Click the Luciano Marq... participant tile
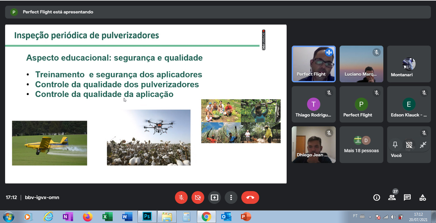This screenshot has width=436, height=223. pyautogui.click(x=361, y=64)
